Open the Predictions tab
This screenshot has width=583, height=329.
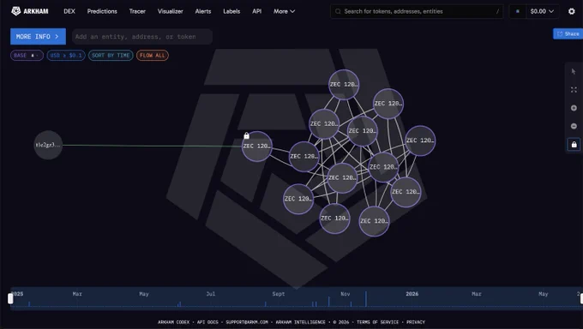pyautogui.click(x=102, y=11)
